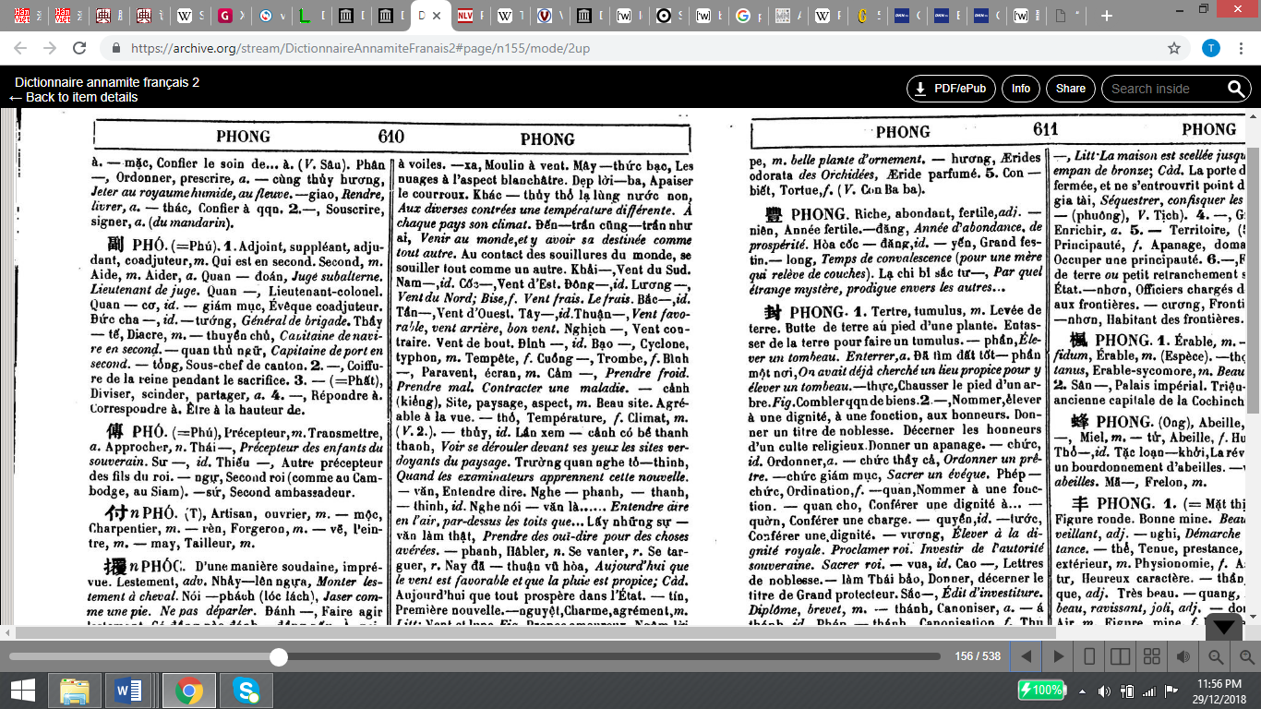
Task: Click the entry PHONG. Riche, abondant, fertile
Action: 895,250
